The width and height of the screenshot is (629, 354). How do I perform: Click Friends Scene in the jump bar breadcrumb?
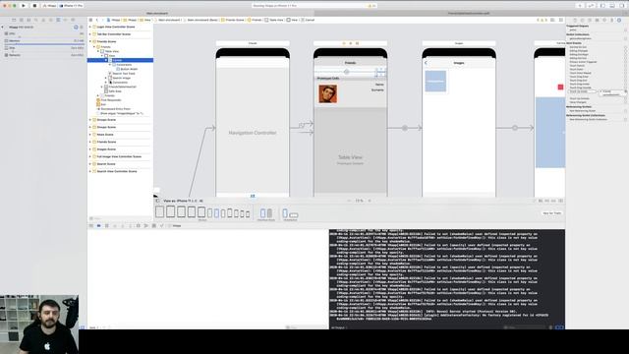(x=232, y=20)
